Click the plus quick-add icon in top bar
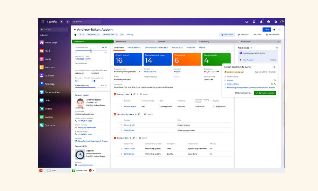 pos(68,22)
